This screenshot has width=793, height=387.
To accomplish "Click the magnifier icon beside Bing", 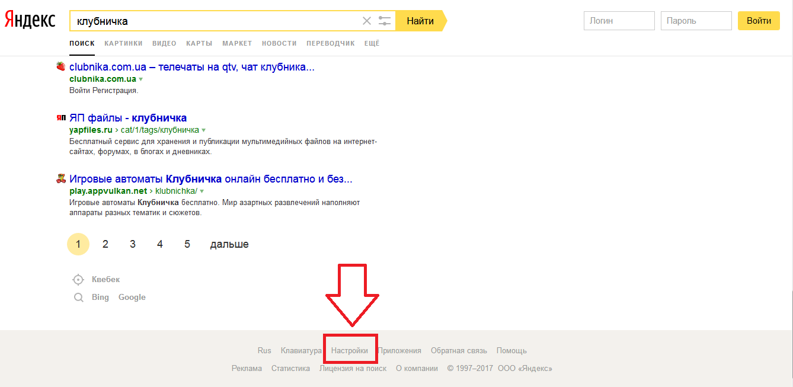I will click(x=78, y=298).
